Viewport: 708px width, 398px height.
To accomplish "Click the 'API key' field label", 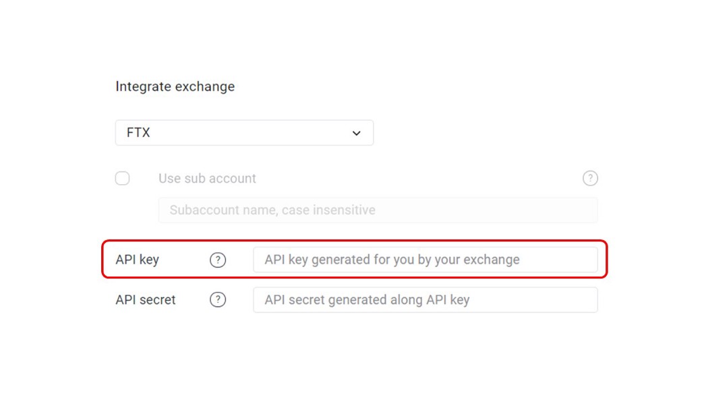I will pos(138,260).
